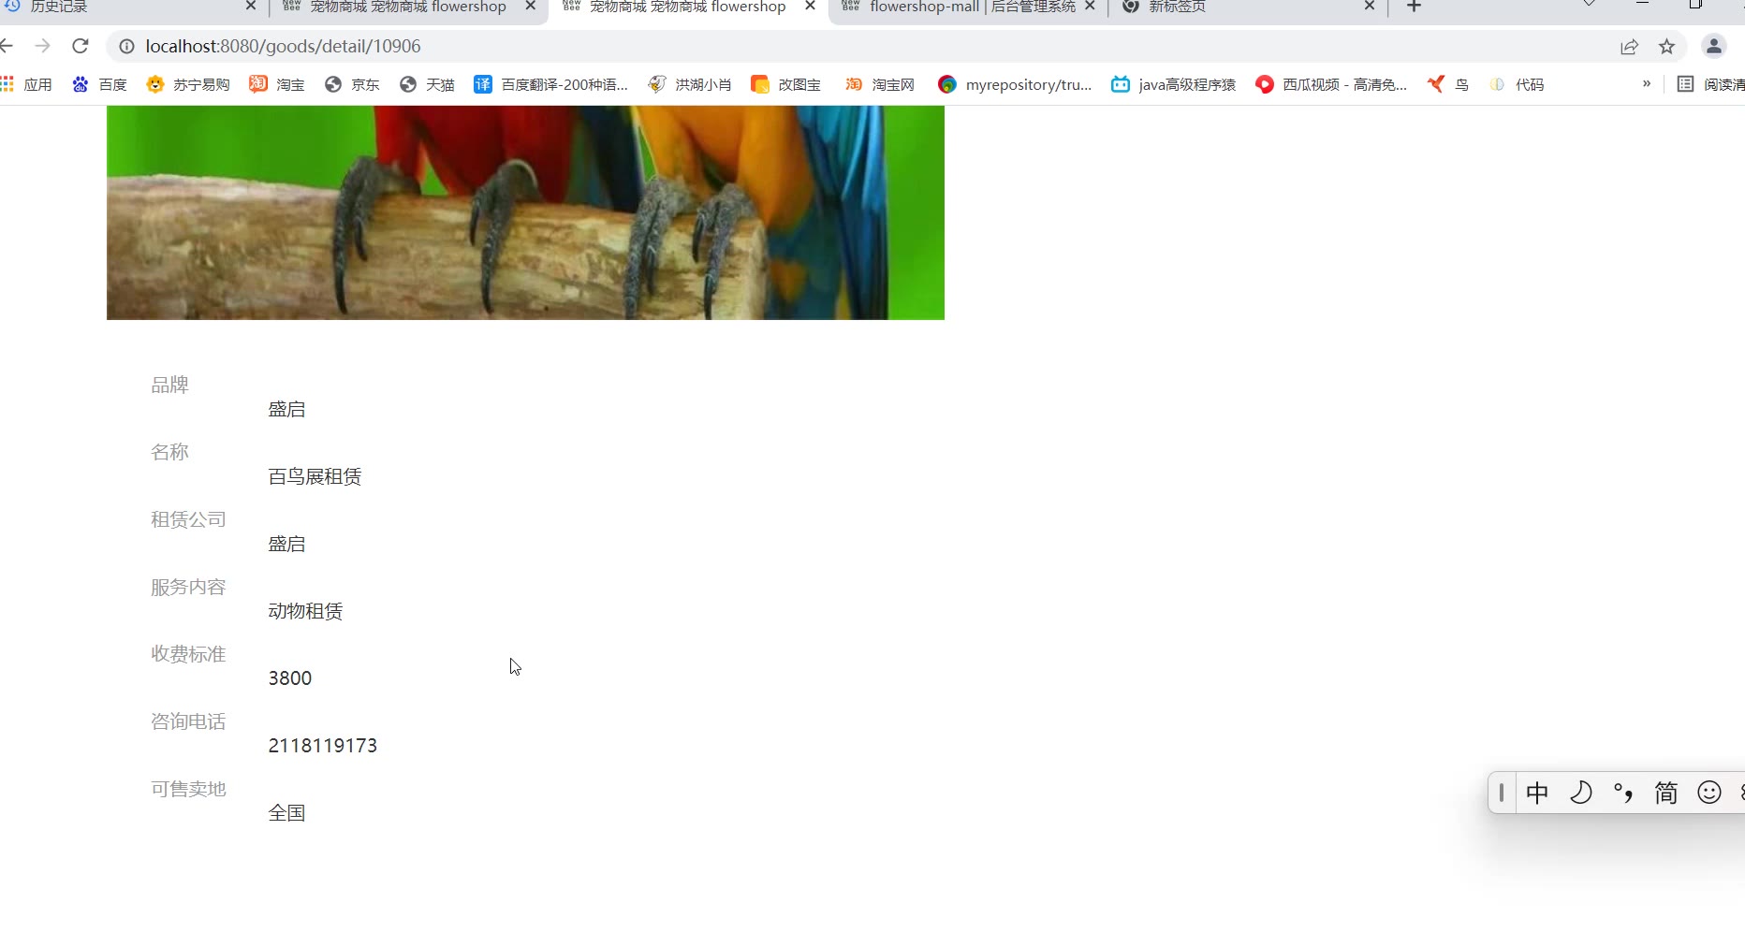Open the myrepository bookmark
Screen dimensions: 1745x932
tap(1015, 84)
